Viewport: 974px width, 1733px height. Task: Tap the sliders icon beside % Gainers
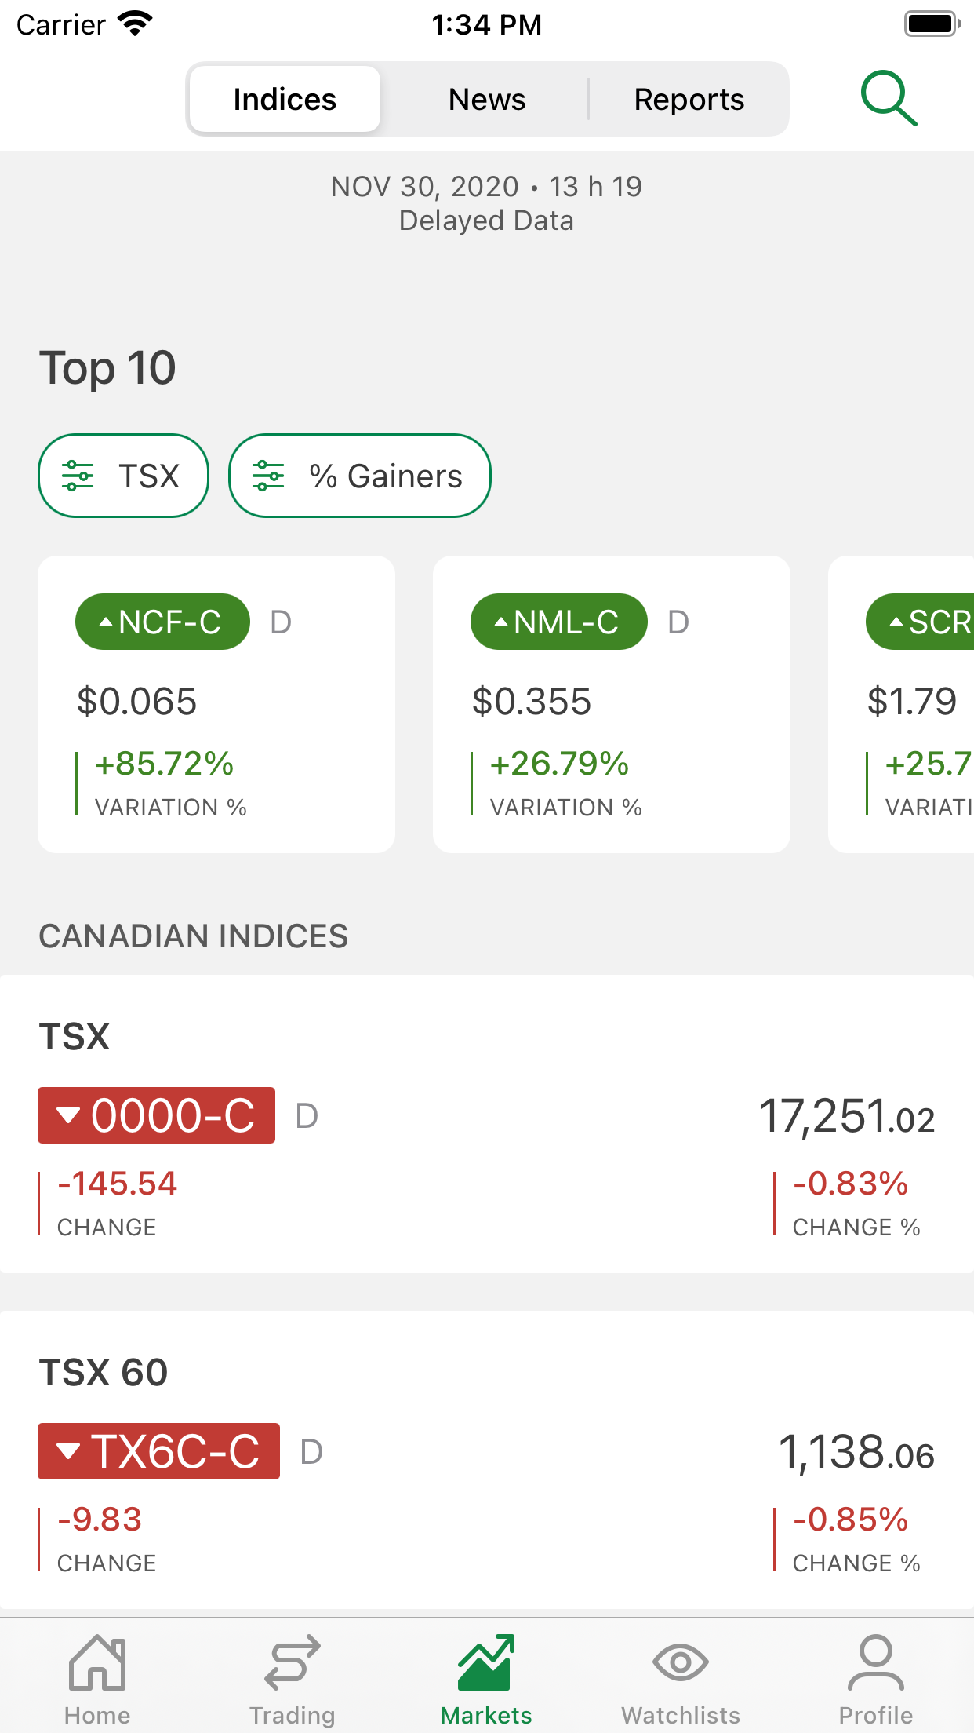click(x=268, y=476)
